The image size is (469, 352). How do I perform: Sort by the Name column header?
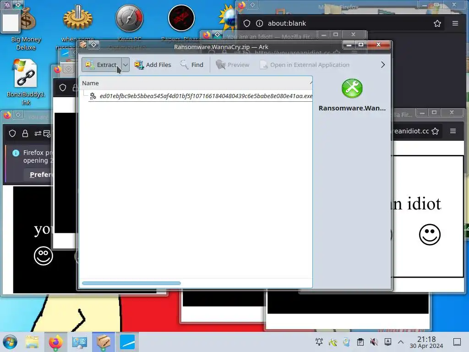(196, 83)
